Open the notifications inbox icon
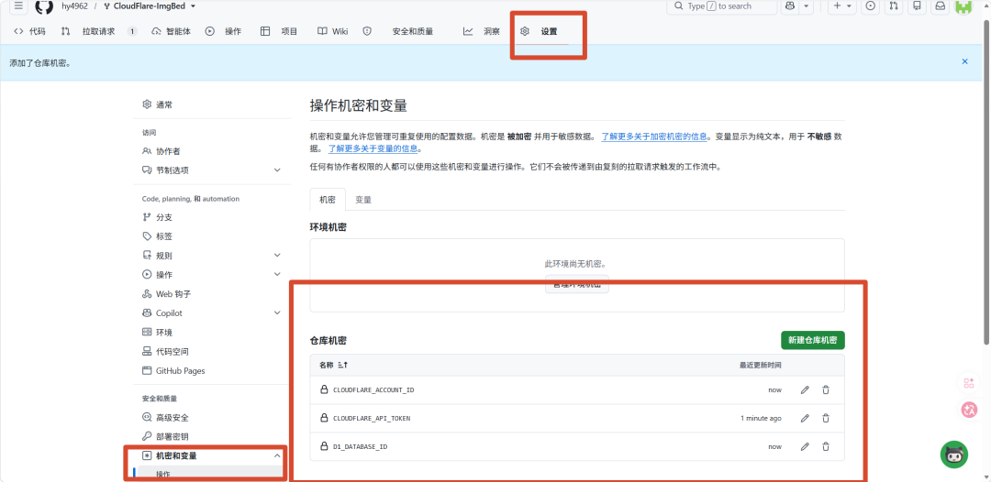The image size is (991, 482). pyautogui.click(x=941, y=6)
